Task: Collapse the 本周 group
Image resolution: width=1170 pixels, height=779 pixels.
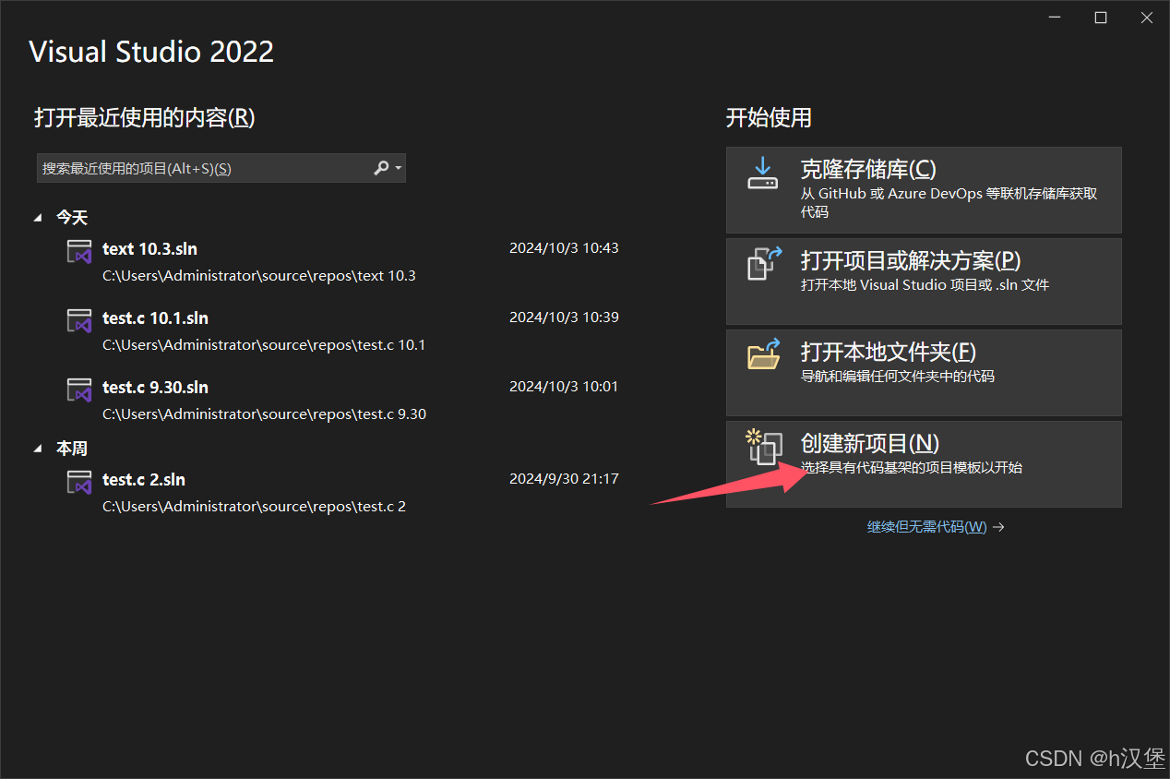Action: click(x=38, y=449)
